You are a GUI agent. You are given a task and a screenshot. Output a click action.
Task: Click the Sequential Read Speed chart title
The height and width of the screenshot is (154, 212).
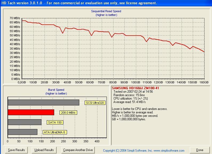coord(106,11)
